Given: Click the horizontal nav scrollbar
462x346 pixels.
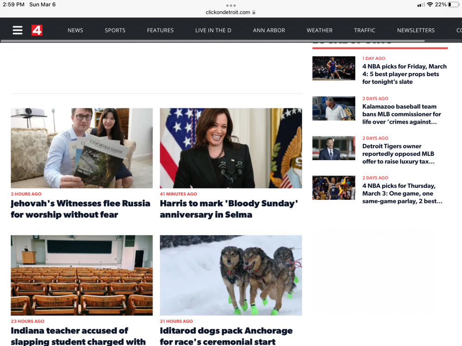Looking at the screenshot, I should [x=213, y=41].
